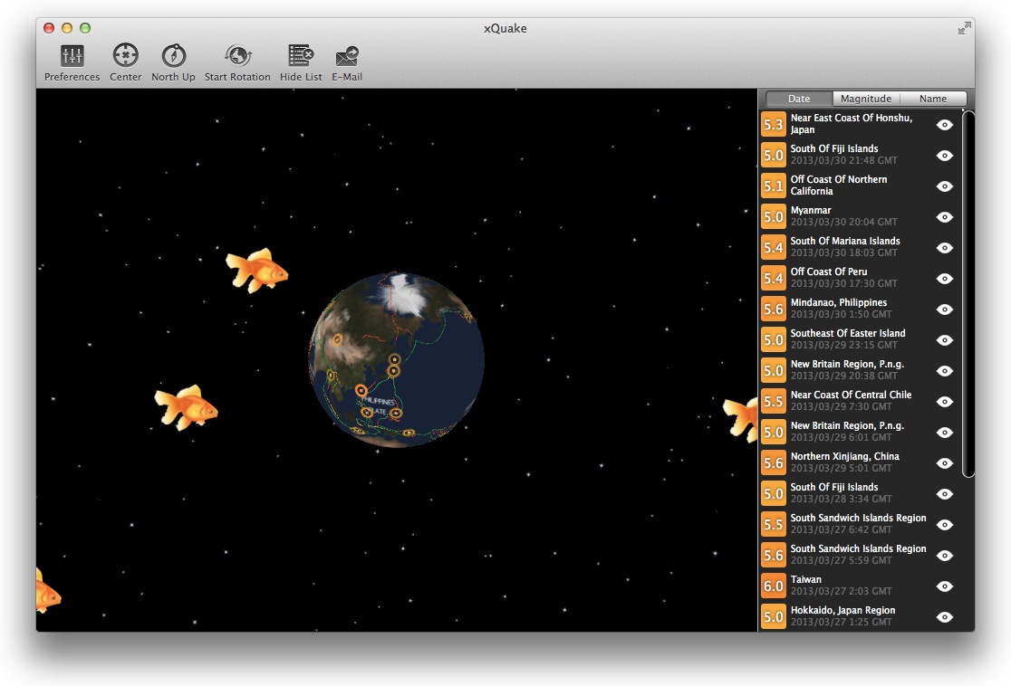Sort earthquakes by the Date tab
This screenshot has width=1011, height=686.
click(799, 99)
